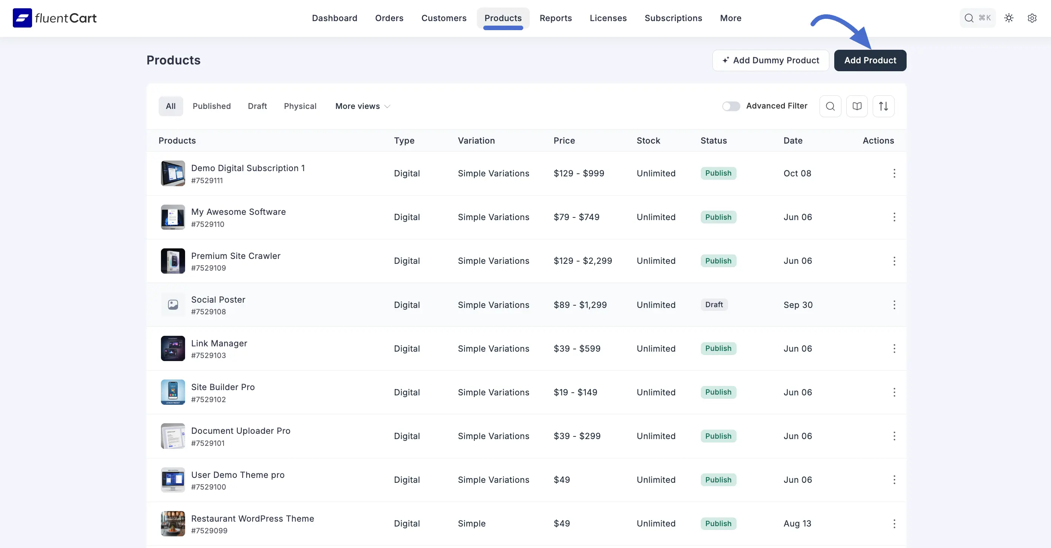Switch to the Published tab
This screenshot has width=1051, height=548.
(211, 106)
